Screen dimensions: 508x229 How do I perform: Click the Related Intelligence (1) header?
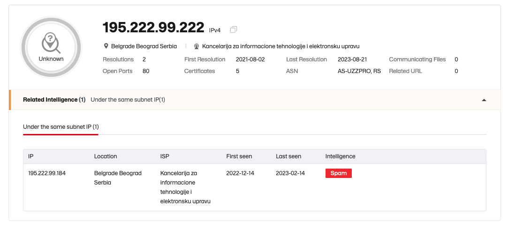pyautogui.click(x=54, y=100)
